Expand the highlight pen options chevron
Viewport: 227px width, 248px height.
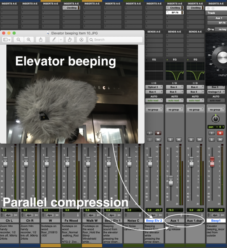(x=61, y=40)
